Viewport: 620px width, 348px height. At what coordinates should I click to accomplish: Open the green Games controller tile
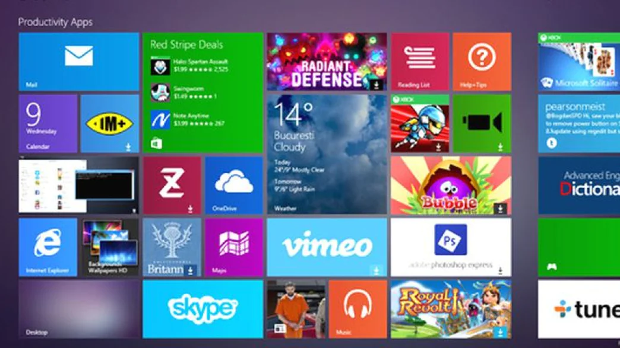579,247
